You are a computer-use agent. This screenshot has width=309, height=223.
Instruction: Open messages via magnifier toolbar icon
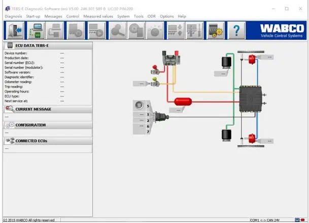pos(118,30)
